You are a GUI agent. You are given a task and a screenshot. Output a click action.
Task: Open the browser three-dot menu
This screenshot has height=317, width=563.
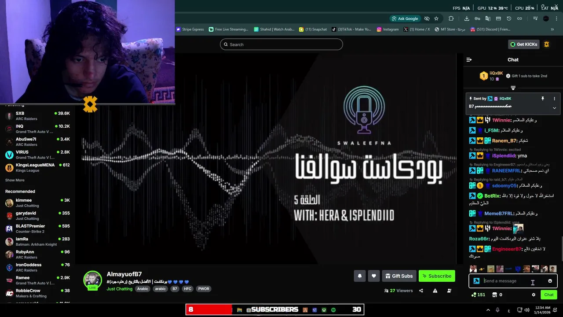coord(556,18)
